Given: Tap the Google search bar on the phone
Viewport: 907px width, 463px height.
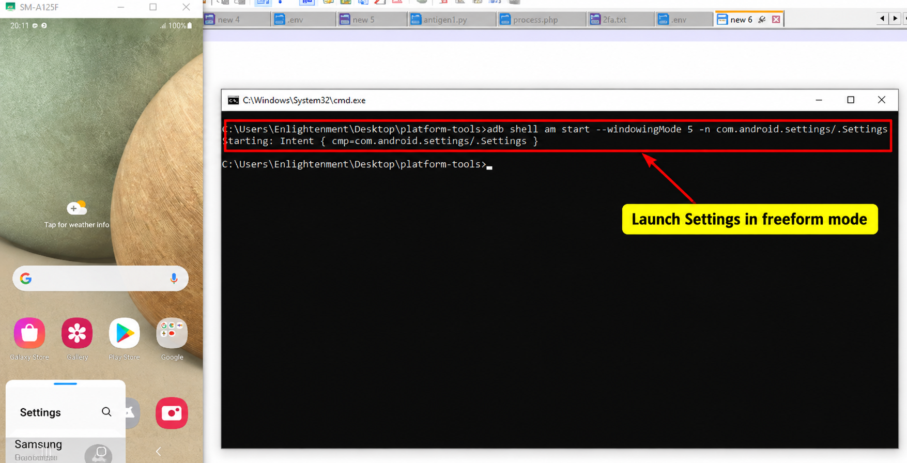Looking at the screenshot, I should (100, 279).
